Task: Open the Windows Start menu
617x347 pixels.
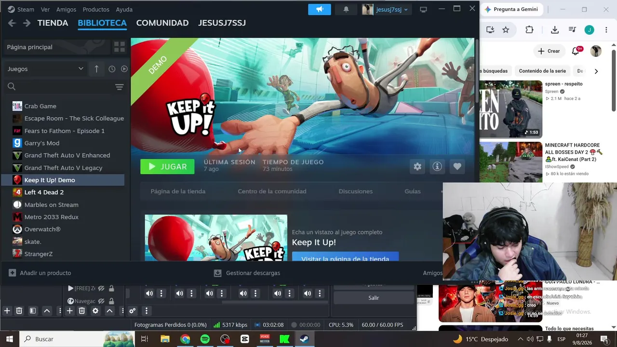Action: 9,339
